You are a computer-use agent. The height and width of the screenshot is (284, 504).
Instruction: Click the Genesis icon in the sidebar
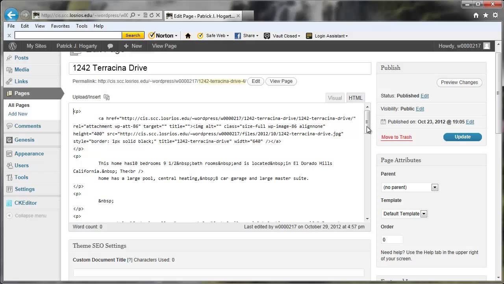coord(9,140)
